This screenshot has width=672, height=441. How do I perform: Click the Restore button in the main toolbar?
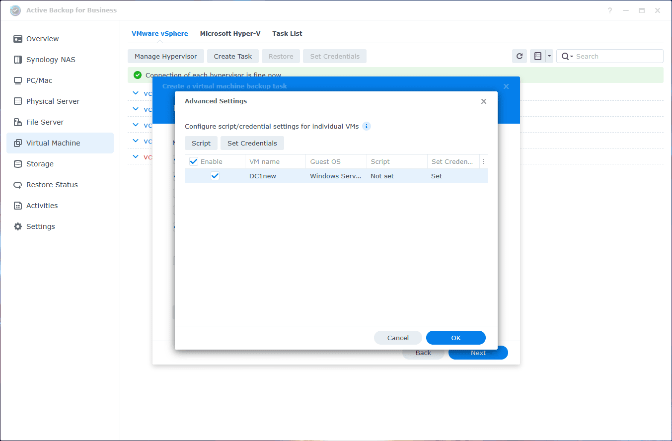pos(281,56)
